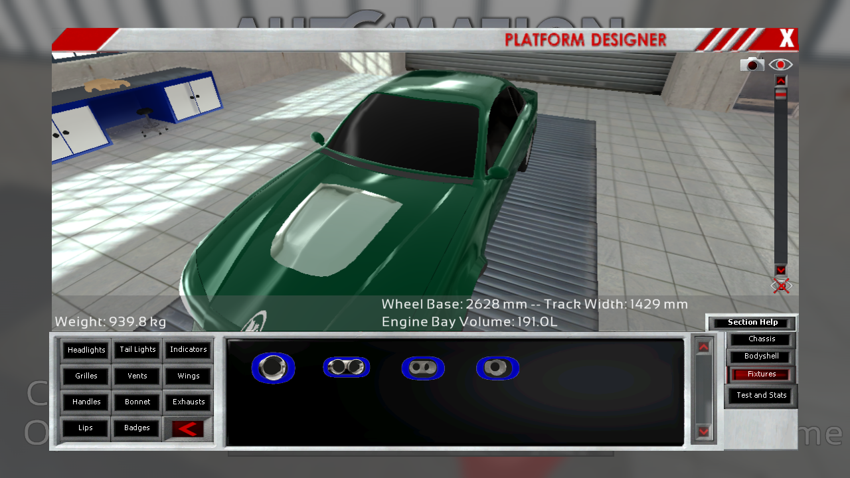Open Section Help
The image size is (850, 478).
click(x=752, y=323)
